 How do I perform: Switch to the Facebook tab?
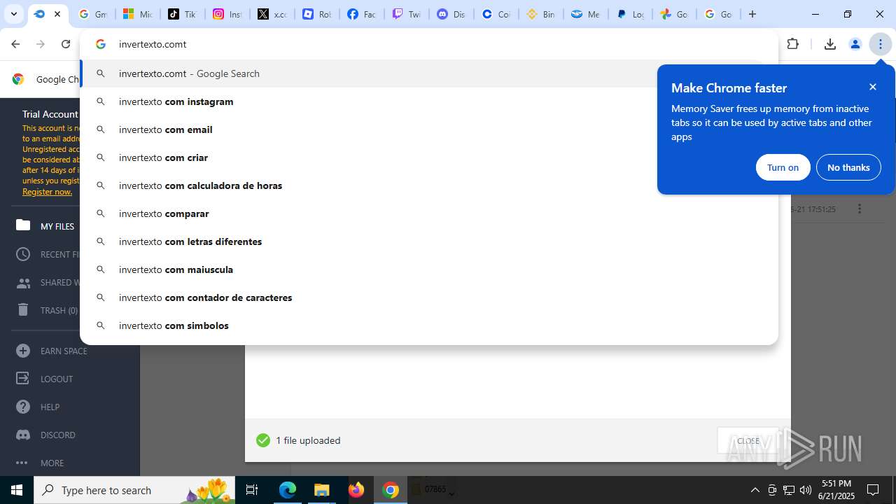click(x=361, y=14)
